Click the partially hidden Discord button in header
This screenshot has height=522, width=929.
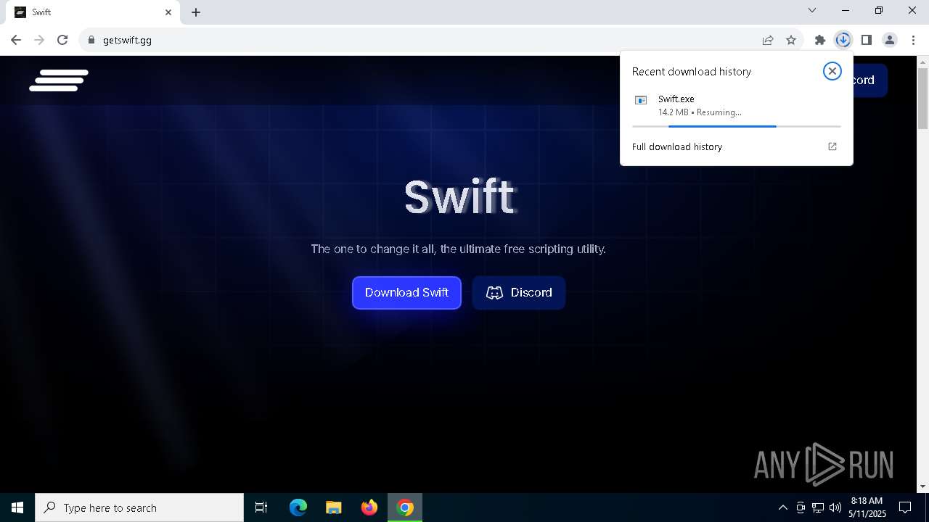click(870, 80)
